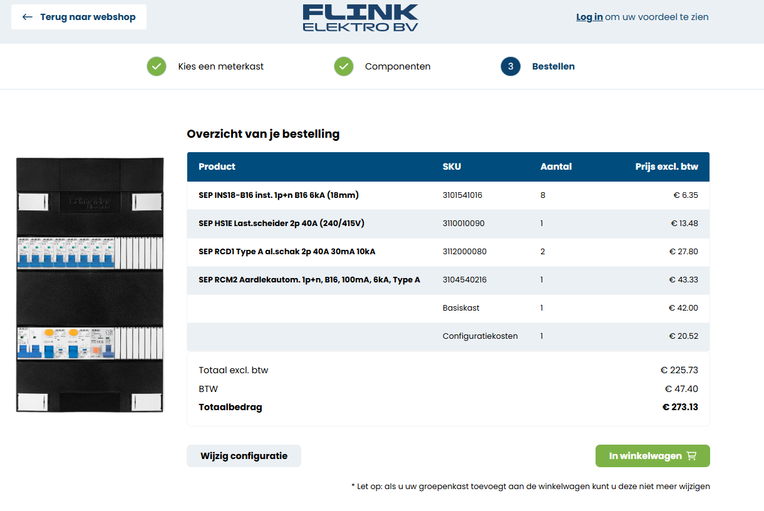The width and height of the screenshot is (764, 511).
Task: Click the shopping cart icon
Action: pos(691,456)
